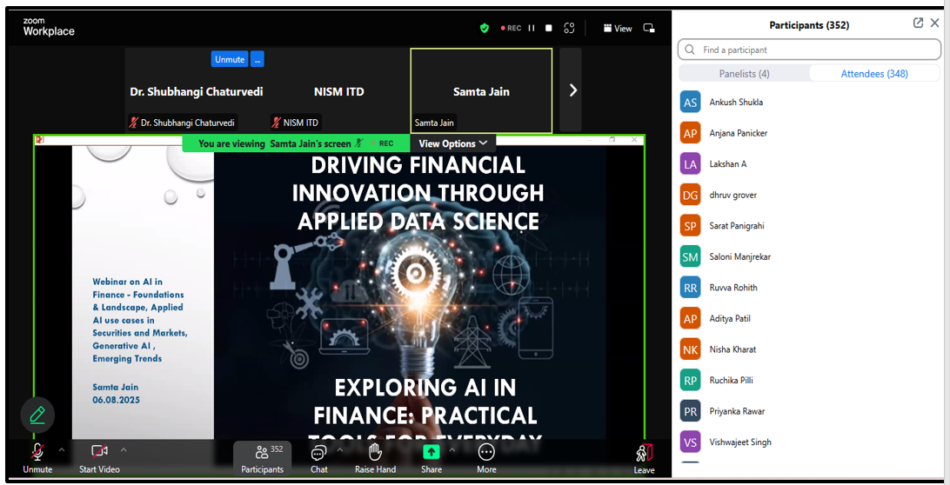Image resolution: width=950 pixels, height=485 pixels.
Task: Click the green Share screen icon
Action: click(x=432, y=453)
